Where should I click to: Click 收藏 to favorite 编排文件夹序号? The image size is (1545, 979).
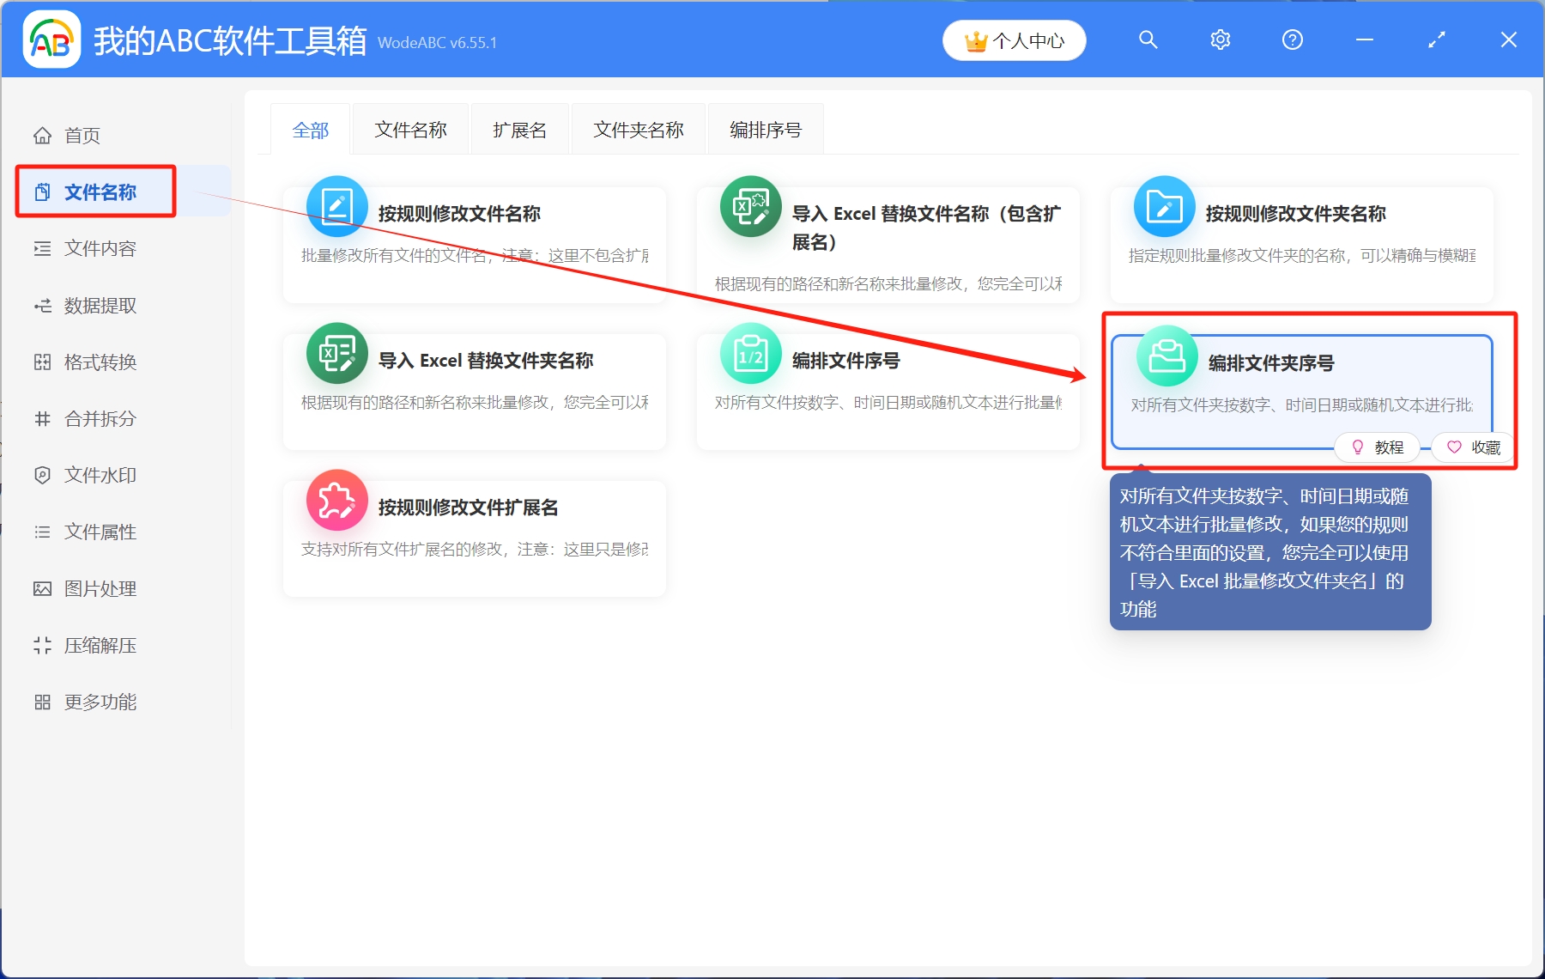[1473, 447]
